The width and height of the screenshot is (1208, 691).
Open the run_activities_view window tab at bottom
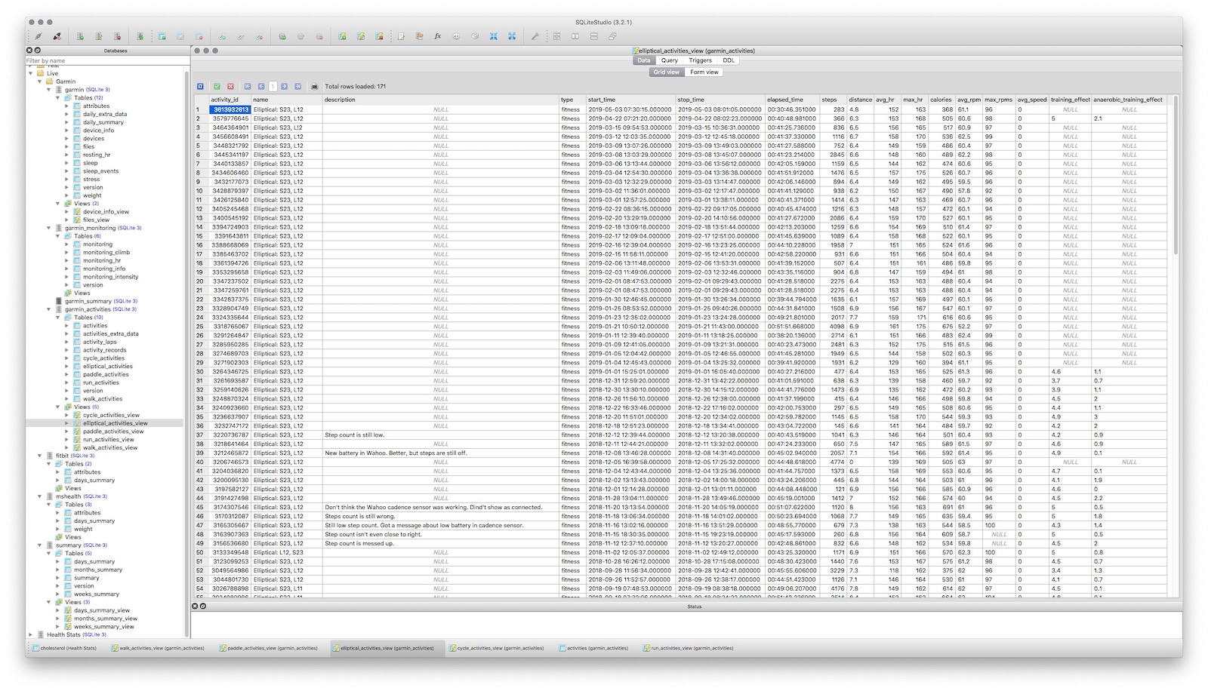point(687,648)
